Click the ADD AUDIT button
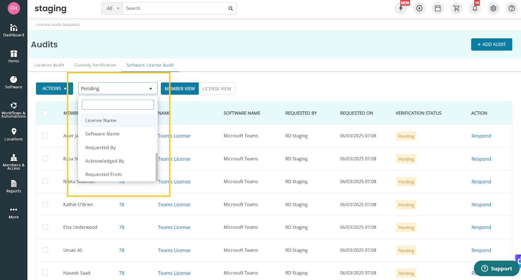The width and height of the screenshot is (521, 280). (491, 45)
